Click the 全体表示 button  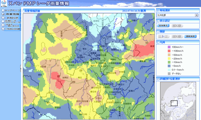(163, 26)
